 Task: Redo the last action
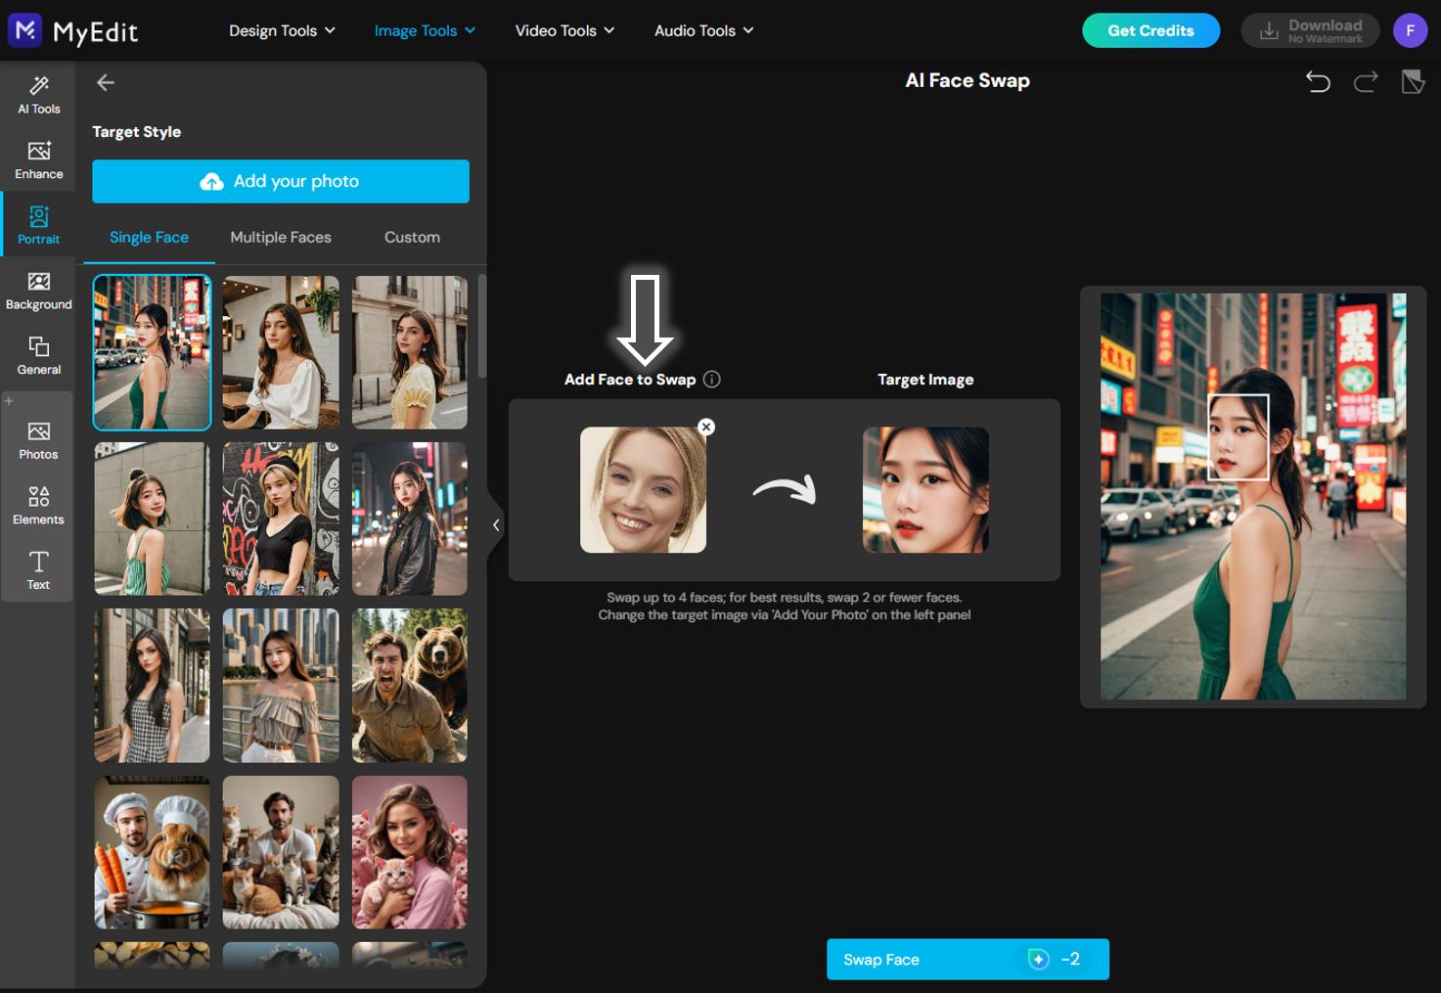click(x=1366, y=82)
